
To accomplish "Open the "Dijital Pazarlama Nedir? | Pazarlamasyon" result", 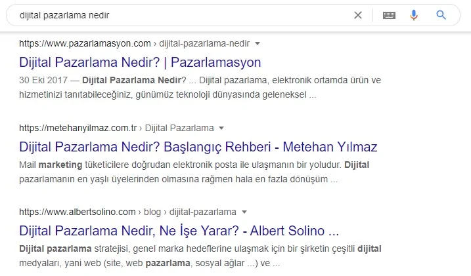I will point(140,62).
